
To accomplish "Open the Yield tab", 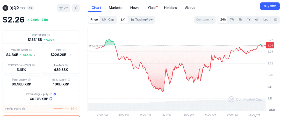I will tap(152, 8).
